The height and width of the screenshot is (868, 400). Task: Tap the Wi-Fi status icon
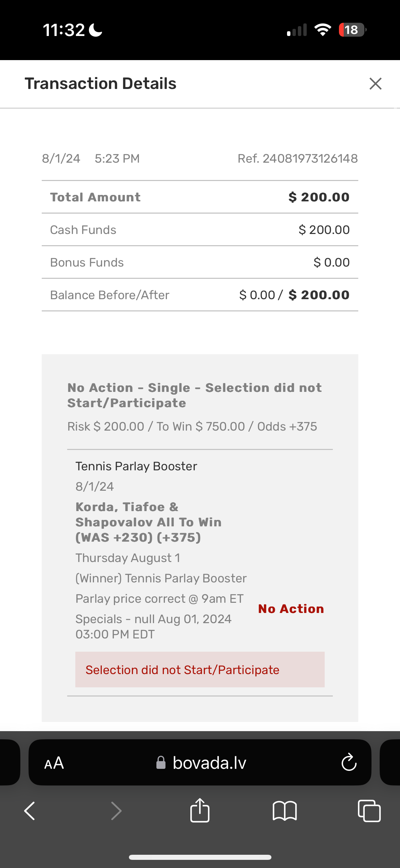tap(323, 30)
